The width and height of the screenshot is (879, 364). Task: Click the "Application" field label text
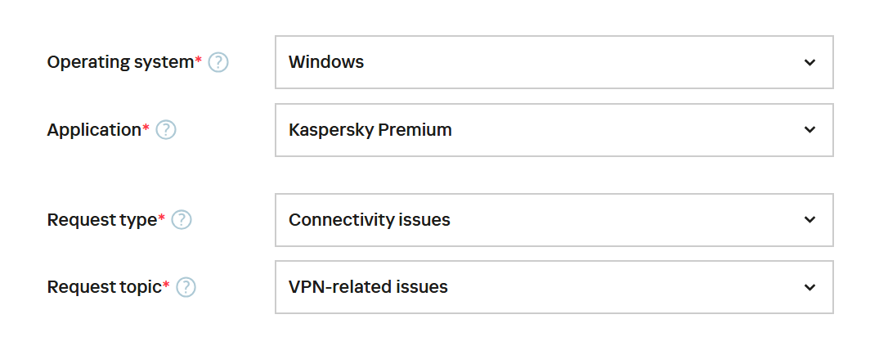tap(94, 129)
